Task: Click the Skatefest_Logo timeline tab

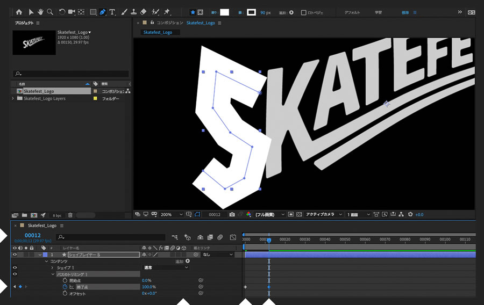Action: [x=42, y=226]
